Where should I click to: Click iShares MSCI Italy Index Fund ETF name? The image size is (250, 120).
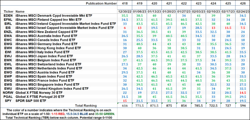(43, 52)
